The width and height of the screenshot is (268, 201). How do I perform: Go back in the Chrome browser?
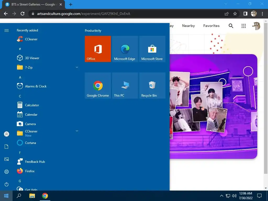point(6,14)
